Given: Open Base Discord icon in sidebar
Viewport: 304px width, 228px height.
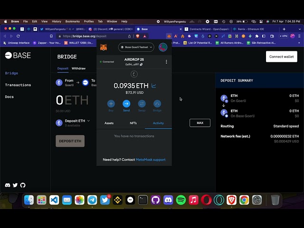Looking at the screenshot, I should point(8,185).
